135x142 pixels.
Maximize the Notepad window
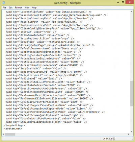[123, 2]
